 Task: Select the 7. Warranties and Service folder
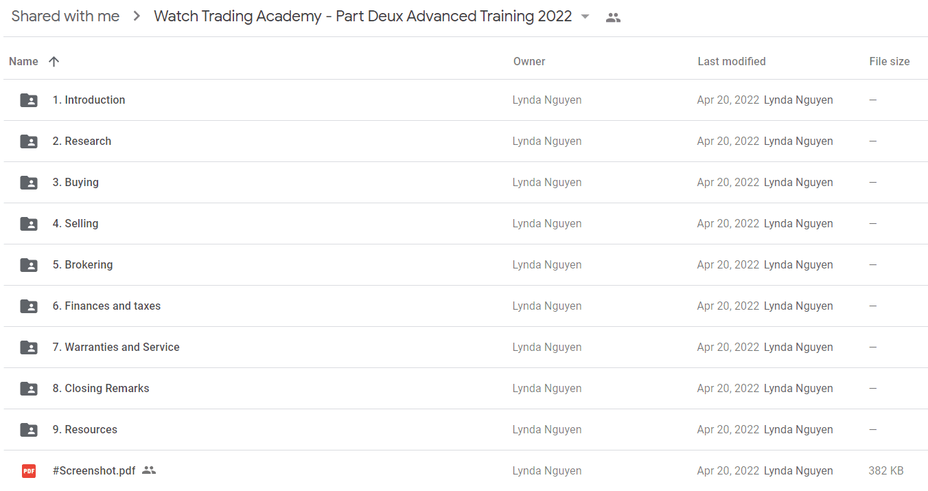pos(116,347)
